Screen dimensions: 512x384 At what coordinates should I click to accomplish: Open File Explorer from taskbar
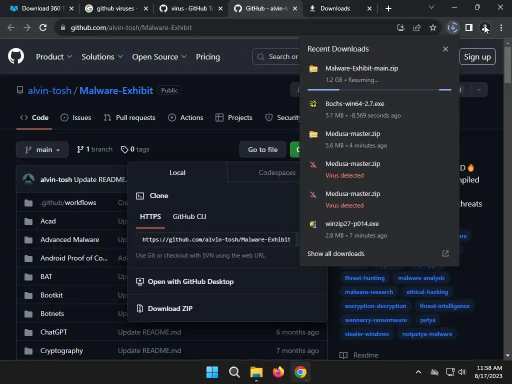pos(256,372)
